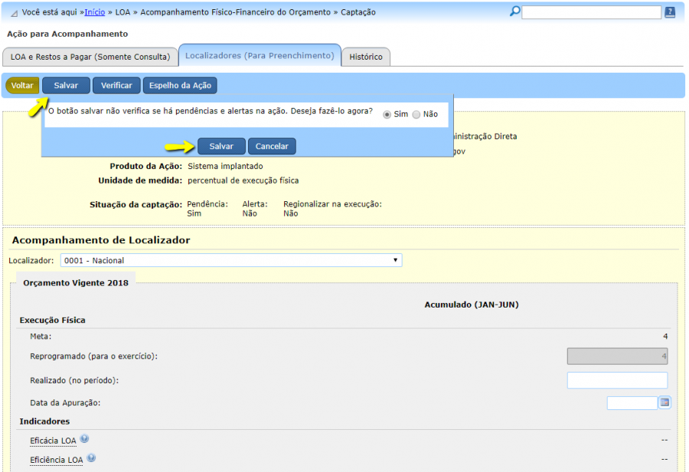Screen dimensions: 689x472
Task: Click the Acompanhamento de Localizador heading
Action: click(x=101, y=240)
